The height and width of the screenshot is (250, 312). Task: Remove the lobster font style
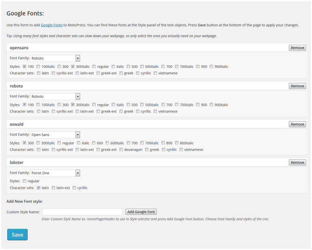click(x=297, y=162)
